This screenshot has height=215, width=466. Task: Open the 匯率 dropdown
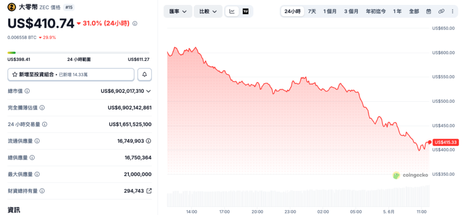coord(178,11)
